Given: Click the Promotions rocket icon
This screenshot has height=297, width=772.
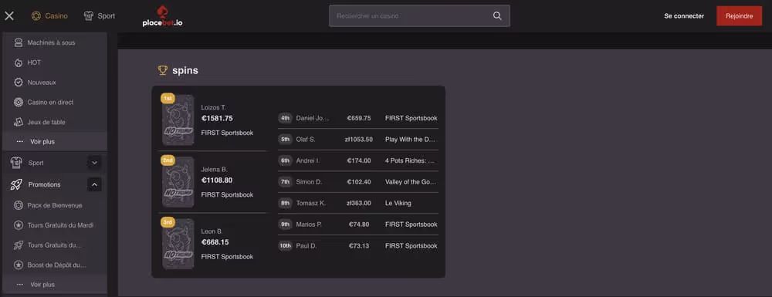Looking at the screenshot, I should (16, 184).
